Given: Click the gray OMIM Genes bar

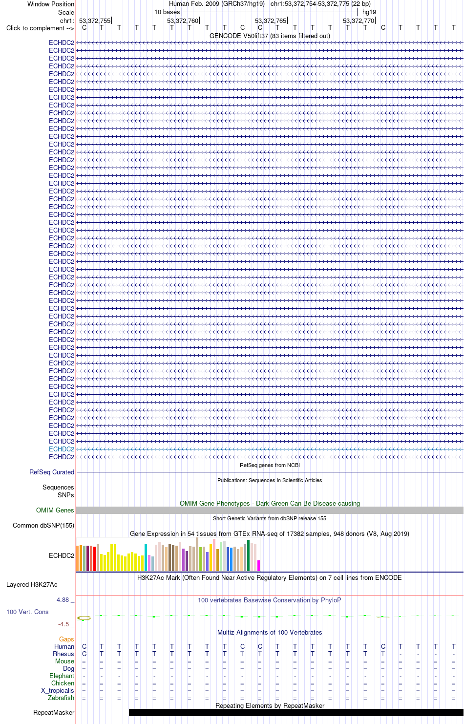Looking at the screenshot, I should [270, 510].
